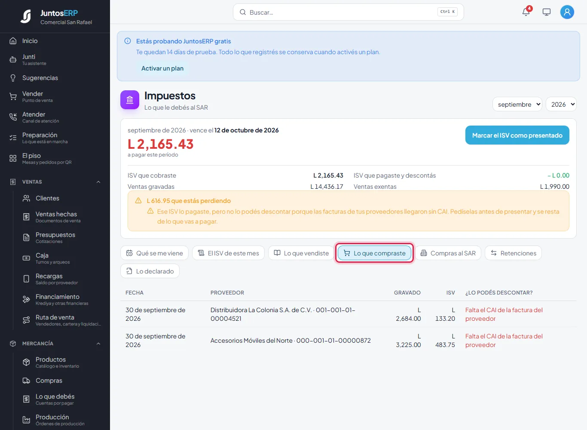Click the Recargas phone device icon
Image resolution: width=587 pixels, height=430 pixels.
(x=26, y=279)
